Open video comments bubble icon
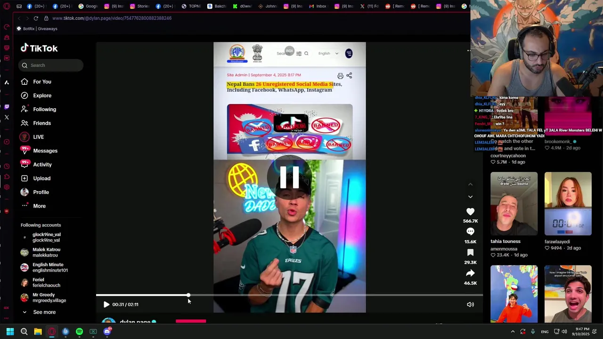Screen dimensions: 603x339 click(x=470, y=232)
